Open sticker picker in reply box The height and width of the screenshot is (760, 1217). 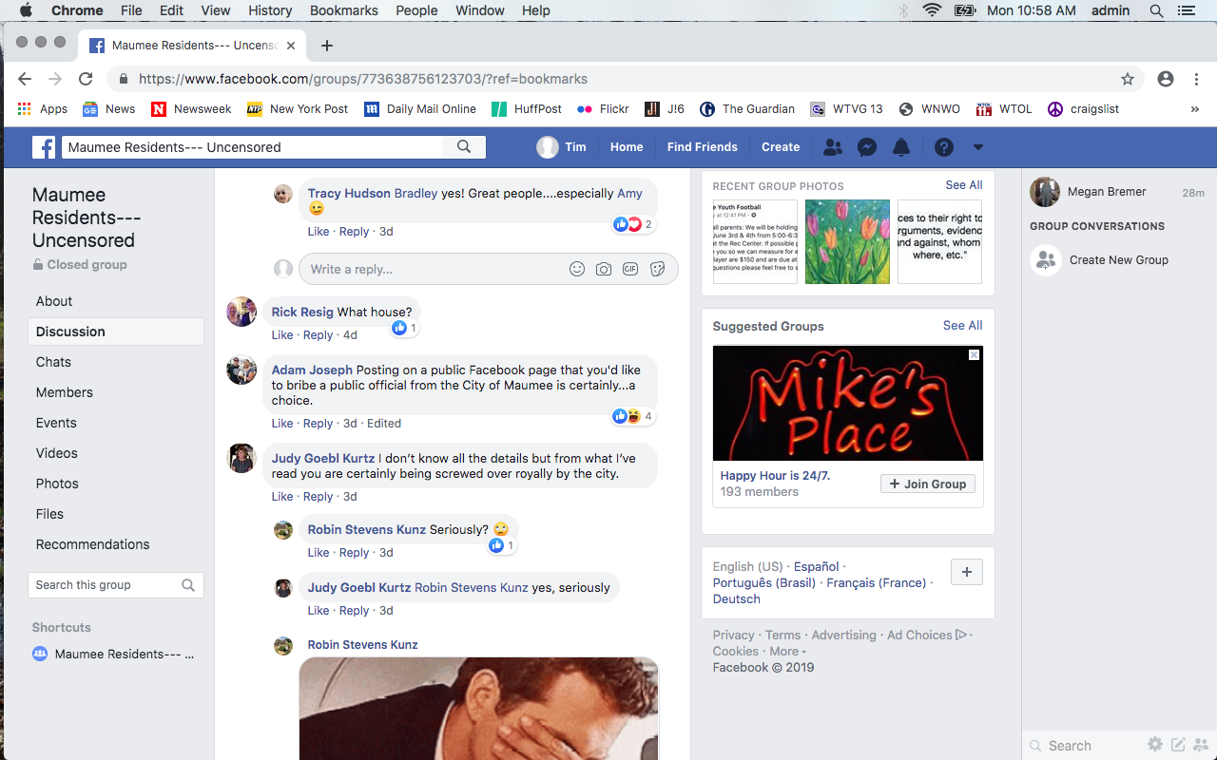pos(657,269)
